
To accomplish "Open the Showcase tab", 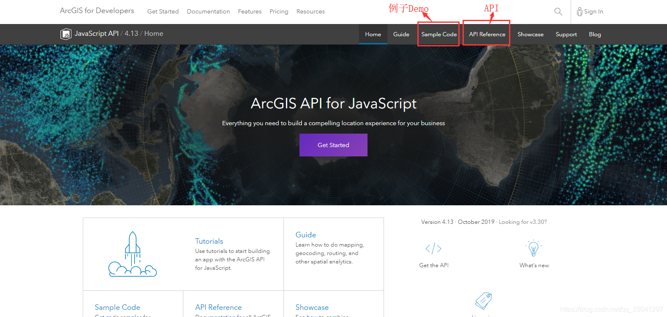I will pyautogui.click(x=531, y=34).
